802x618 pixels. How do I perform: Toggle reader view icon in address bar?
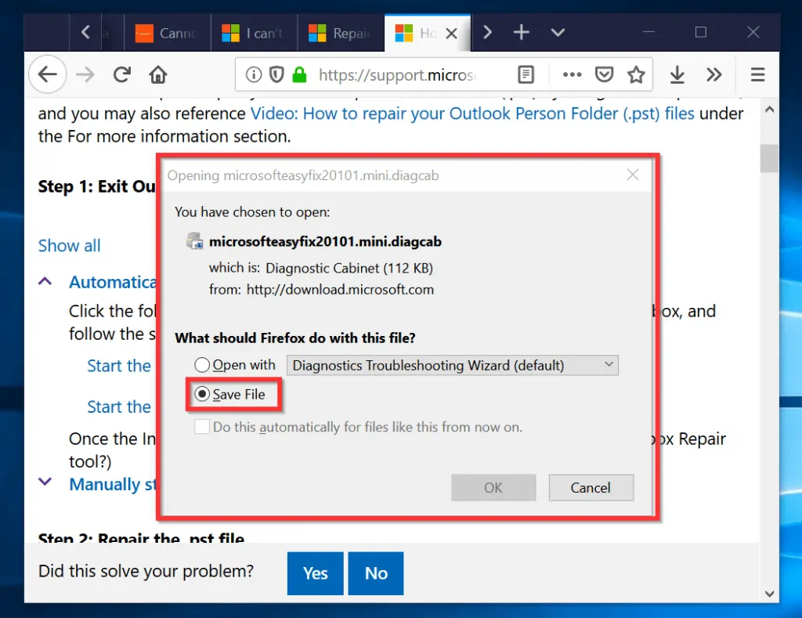coord(526,74)
